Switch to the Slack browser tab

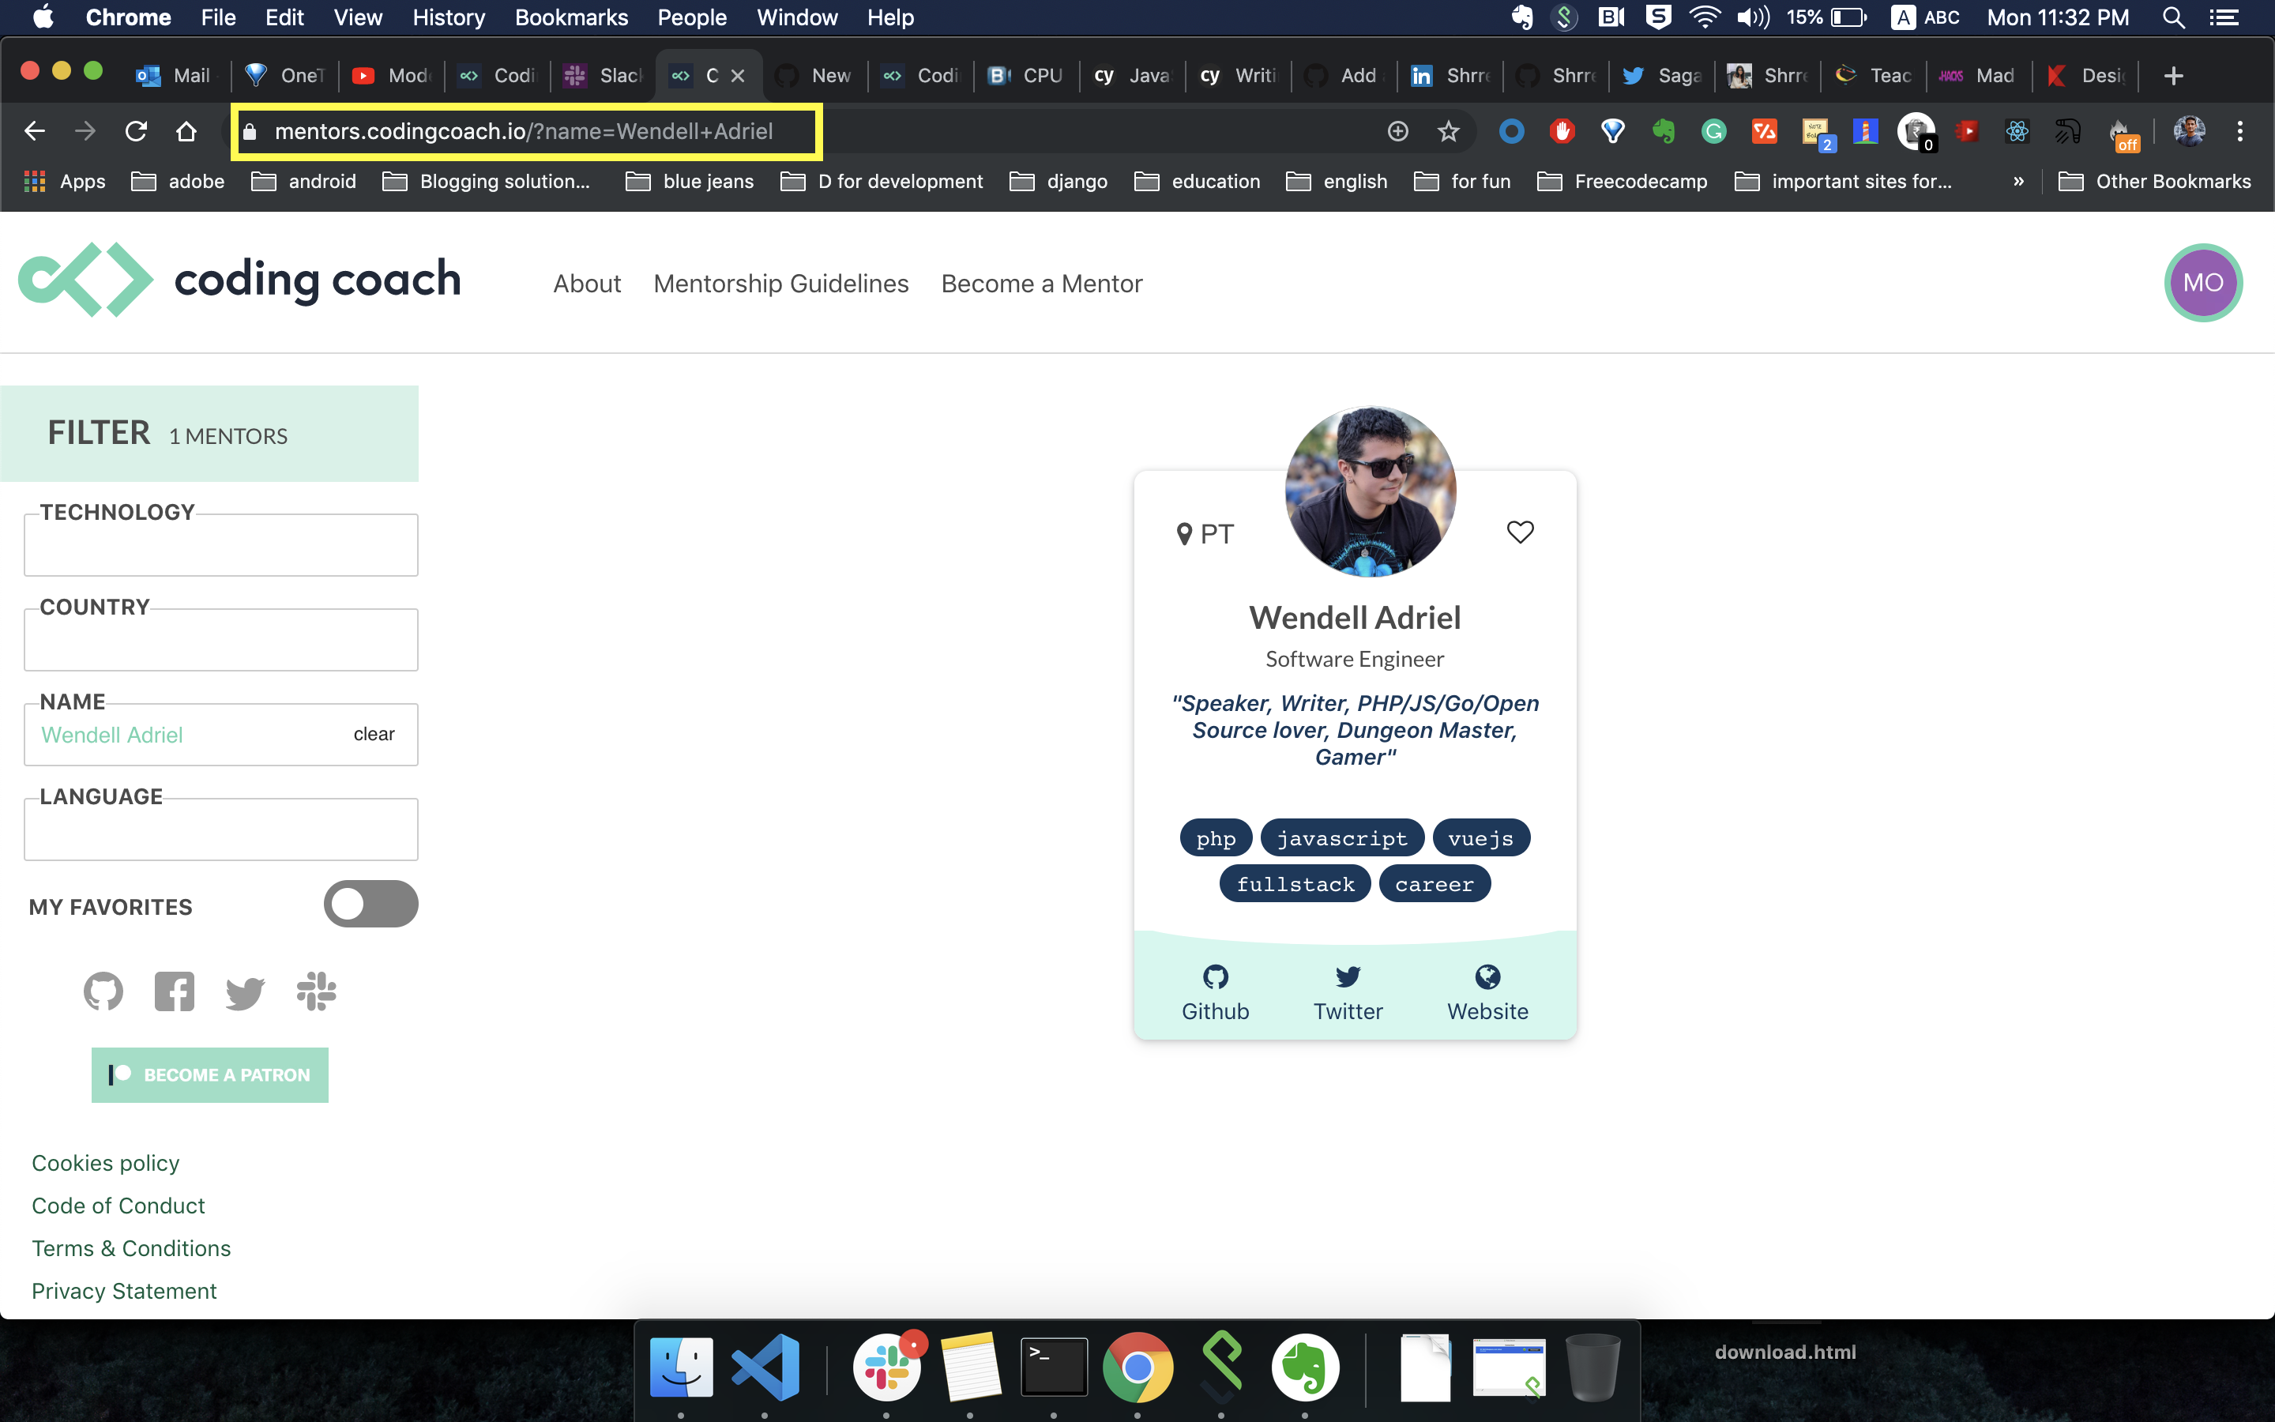click(604, 75)
